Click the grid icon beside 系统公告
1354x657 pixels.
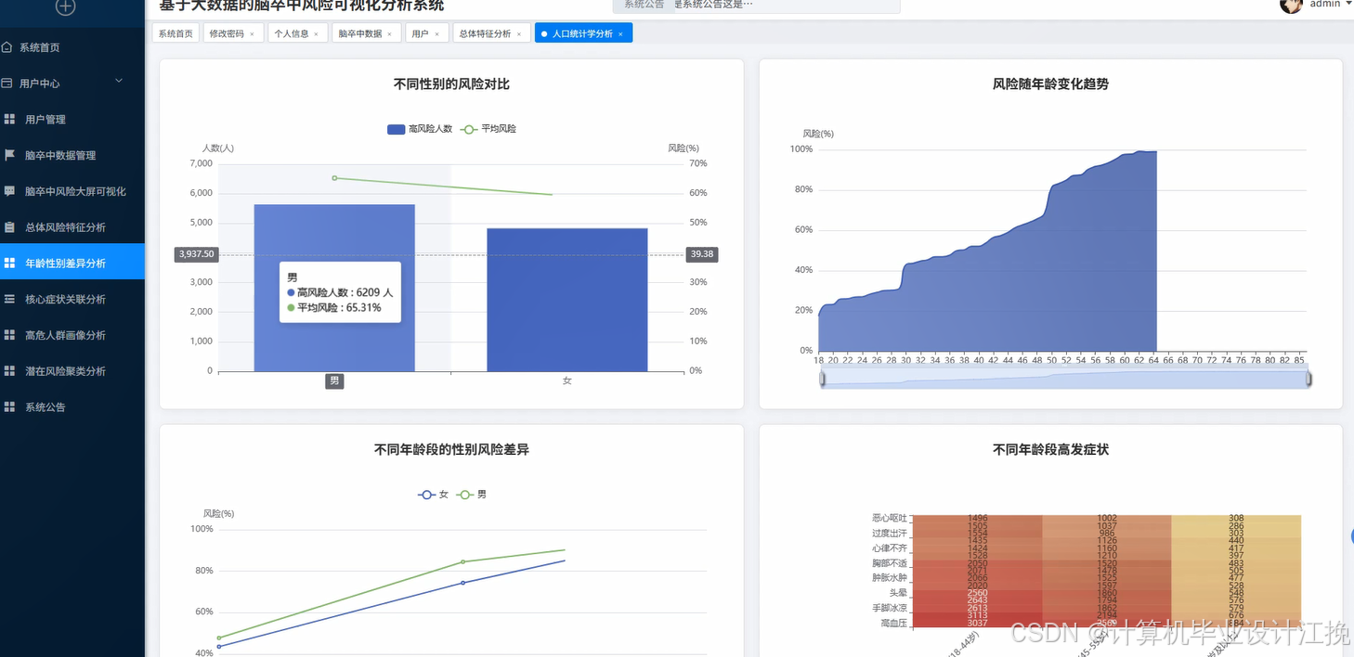click(x=10, y=407)
